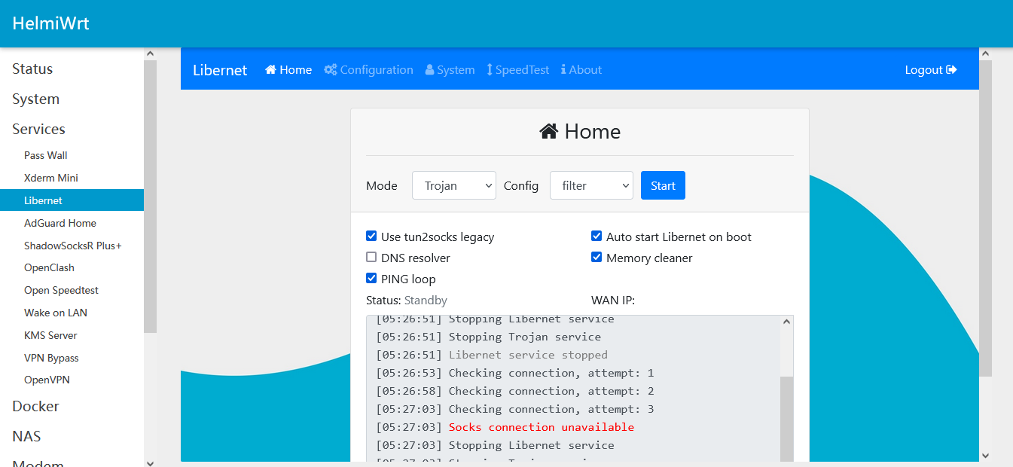This screenshot has height=467, width=1013.
Task: Switch to the Configuration tab
Action: (x=369, y=70)
